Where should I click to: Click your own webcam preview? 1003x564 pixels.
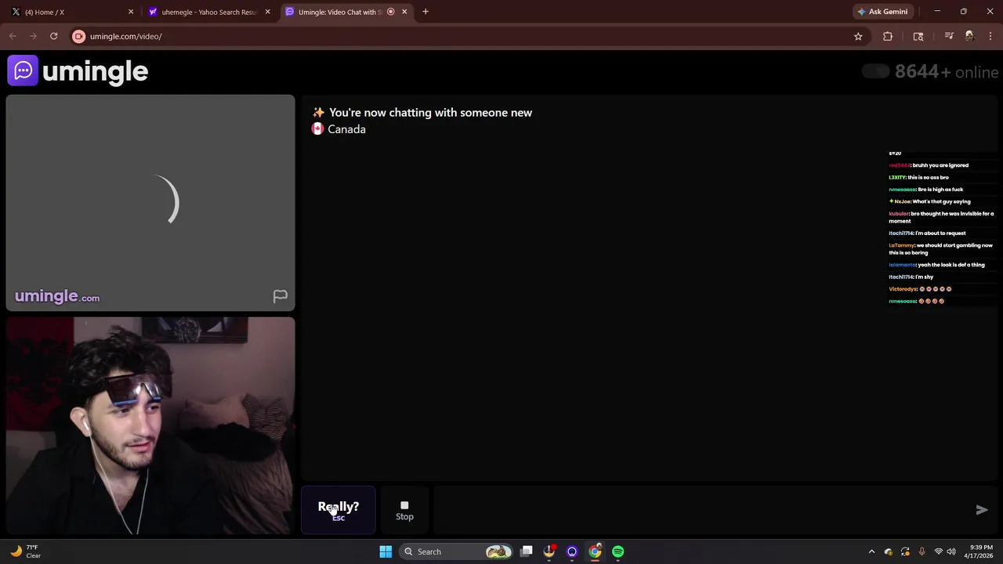click(150, 425)
